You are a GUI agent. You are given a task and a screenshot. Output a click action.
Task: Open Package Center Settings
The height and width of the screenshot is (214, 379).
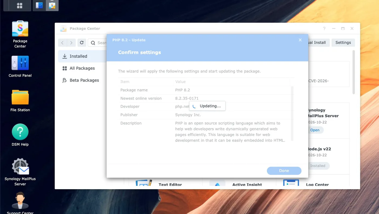(x=343, y=43)
